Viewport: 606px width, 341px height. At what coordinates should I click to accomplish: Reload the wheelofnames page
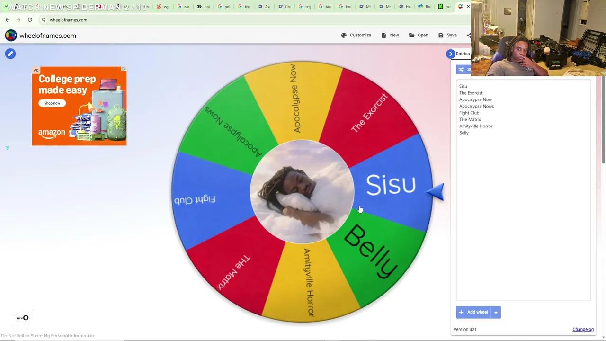pos(30,20)
